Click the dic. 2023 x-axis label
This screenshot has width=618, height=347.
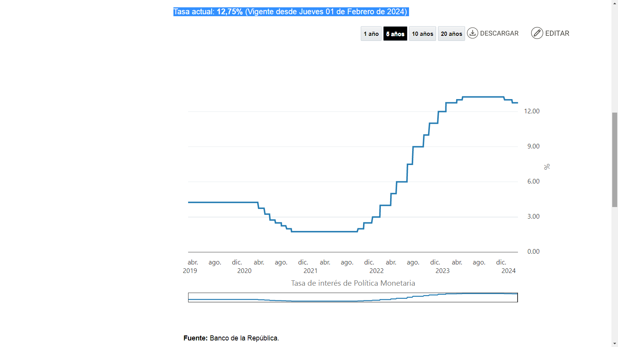point(440,266)
